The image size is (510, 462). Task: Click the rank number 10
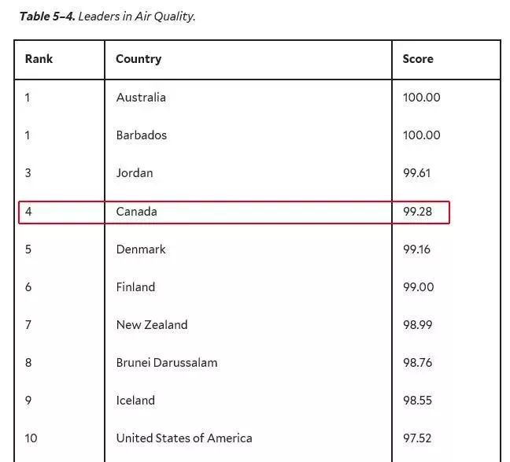pyautogui.click(x=31, y=438)
